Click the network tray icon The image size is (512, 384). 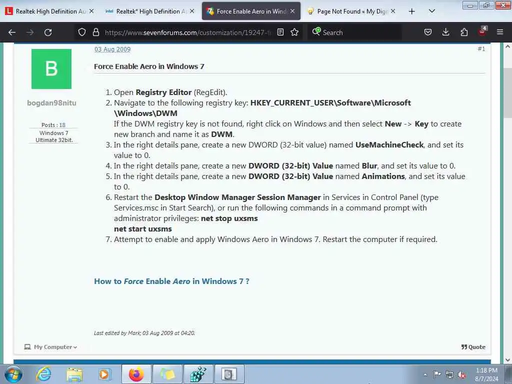(x=449, y=375)
